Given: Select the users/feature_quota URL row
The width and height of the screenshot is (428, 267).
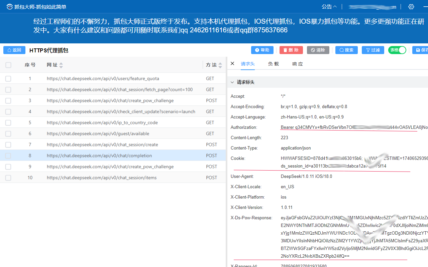Looking at the screenshot, I should pos(103,78).
